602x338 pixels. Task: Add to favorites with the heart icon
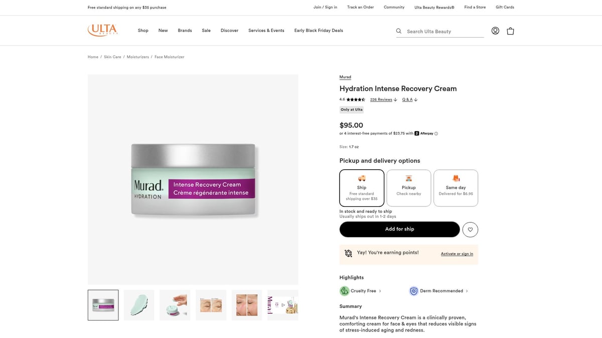coord(470,229)
